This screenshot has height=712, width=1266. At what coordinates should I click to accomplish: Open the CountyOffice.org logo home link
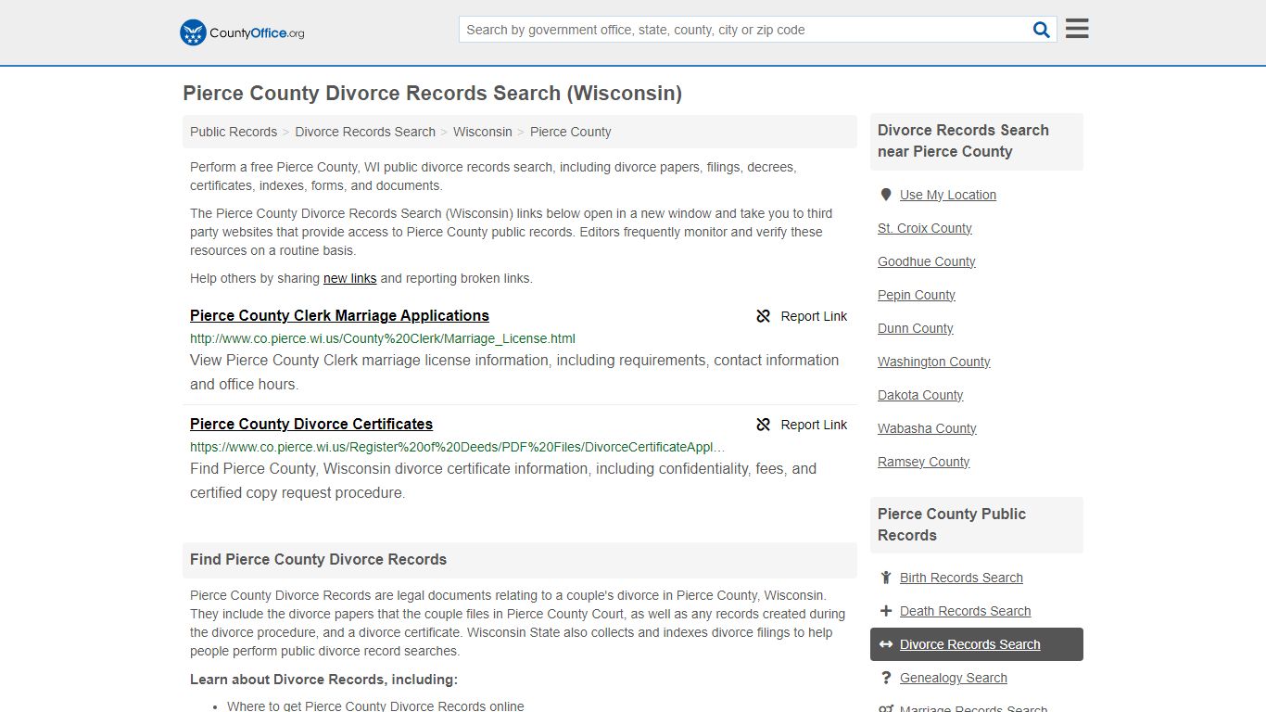[242, 32]
